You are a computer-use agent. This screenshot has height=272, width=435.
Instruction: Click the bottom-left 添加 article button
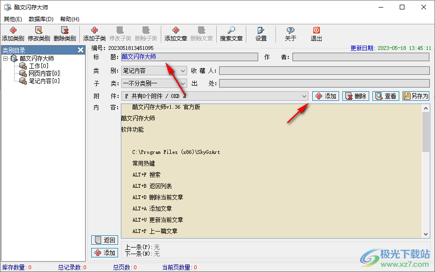tap(104, 253)
